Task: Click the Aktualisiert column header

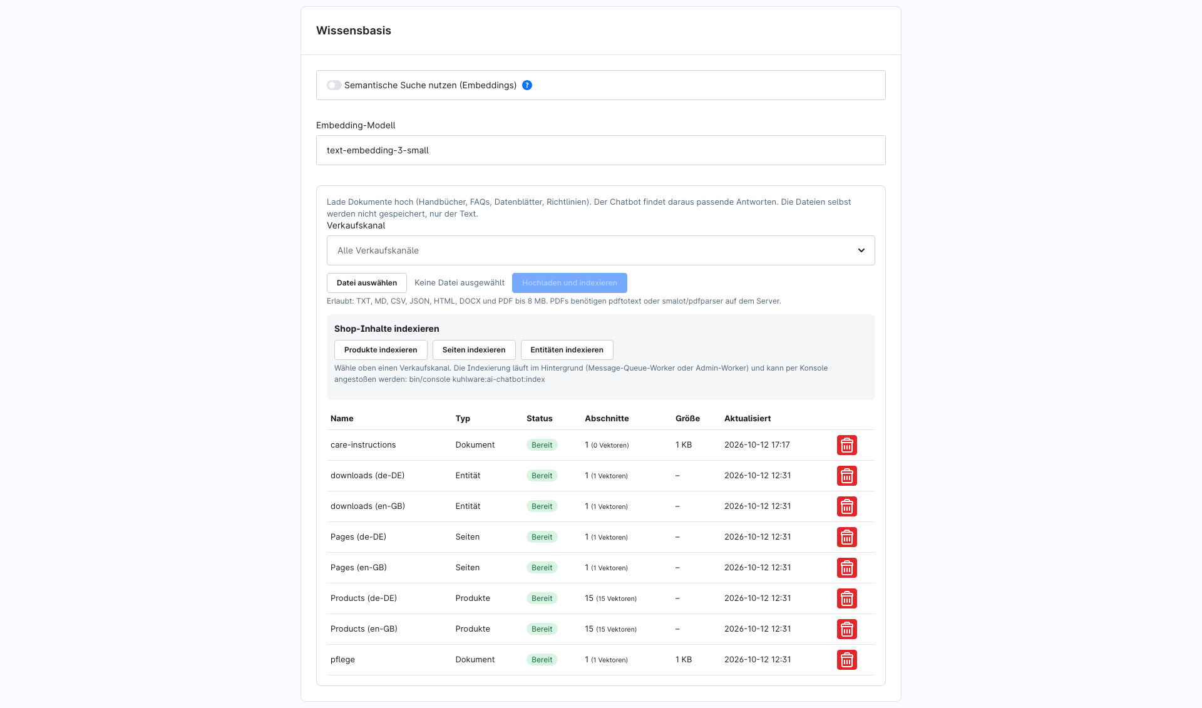Action: tap(747, 418)
